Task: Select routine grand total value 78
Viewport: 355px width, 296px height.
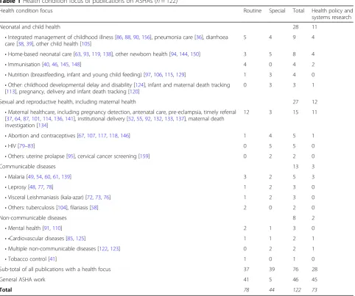Action: [246, 290]
